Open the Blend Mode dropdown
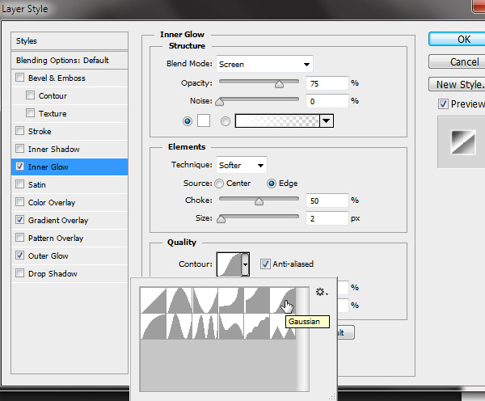The image size is (485, 401). point(265,64)
